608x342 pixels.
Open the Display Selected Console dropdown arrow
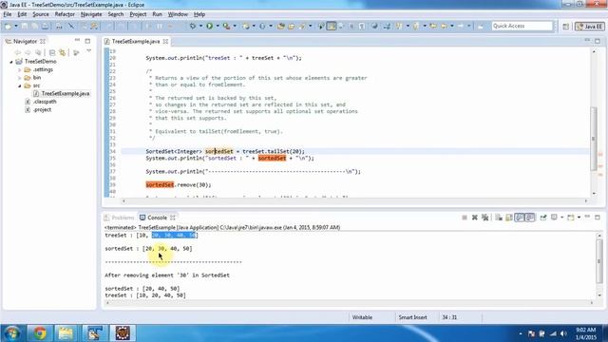pos(561,218)
